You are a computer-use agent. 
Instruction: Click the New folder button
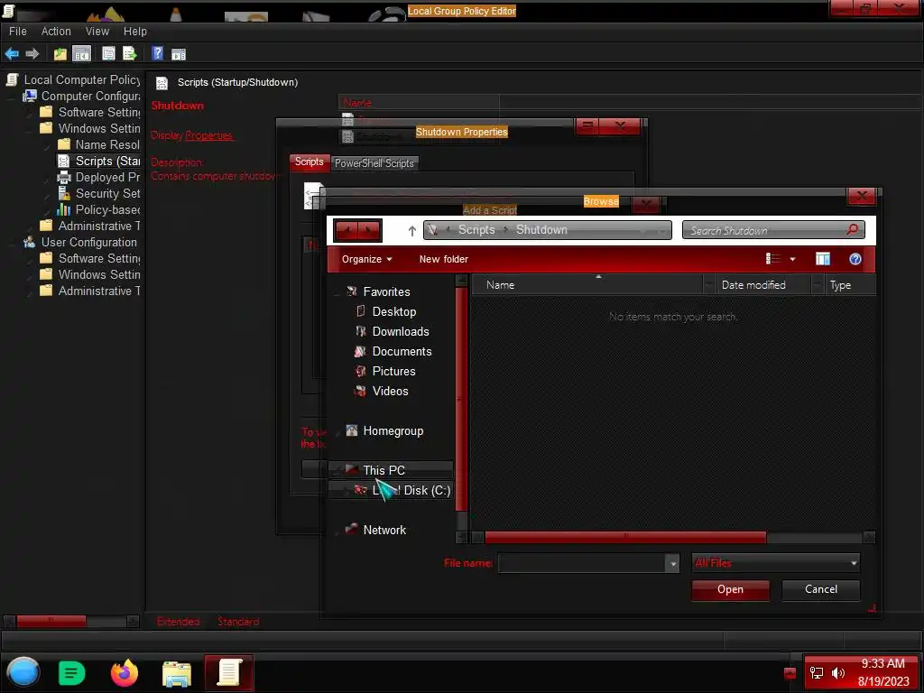[x=444, y=259]
